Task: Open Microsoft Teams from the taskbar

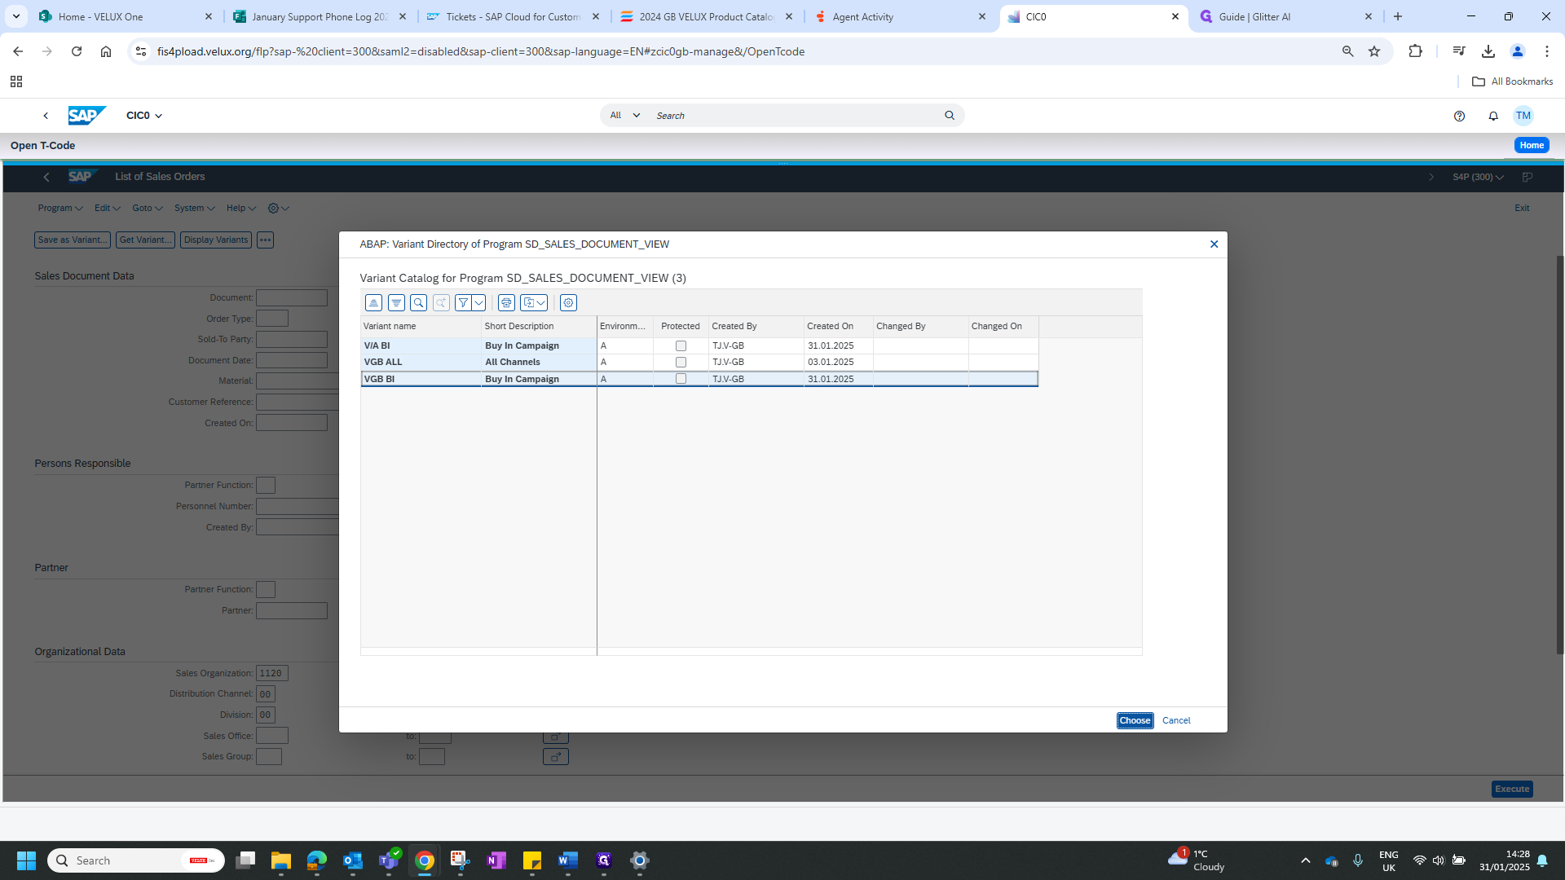Action: (389, 860)
